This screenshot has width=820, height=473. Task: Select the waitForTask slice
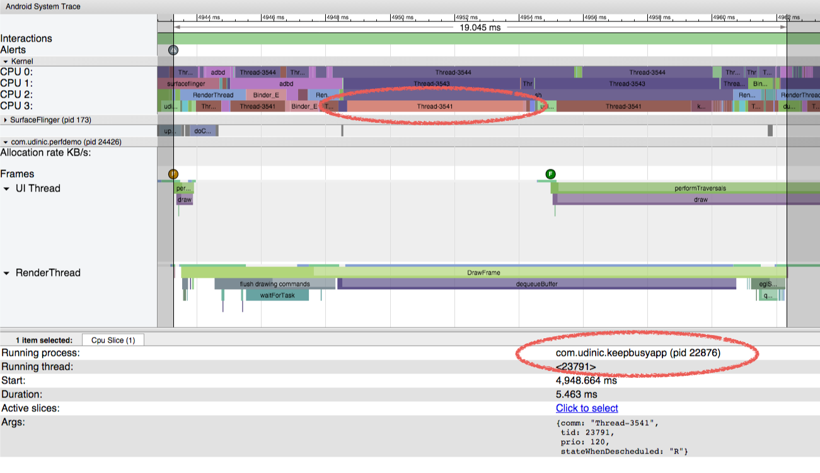[277, 295]
